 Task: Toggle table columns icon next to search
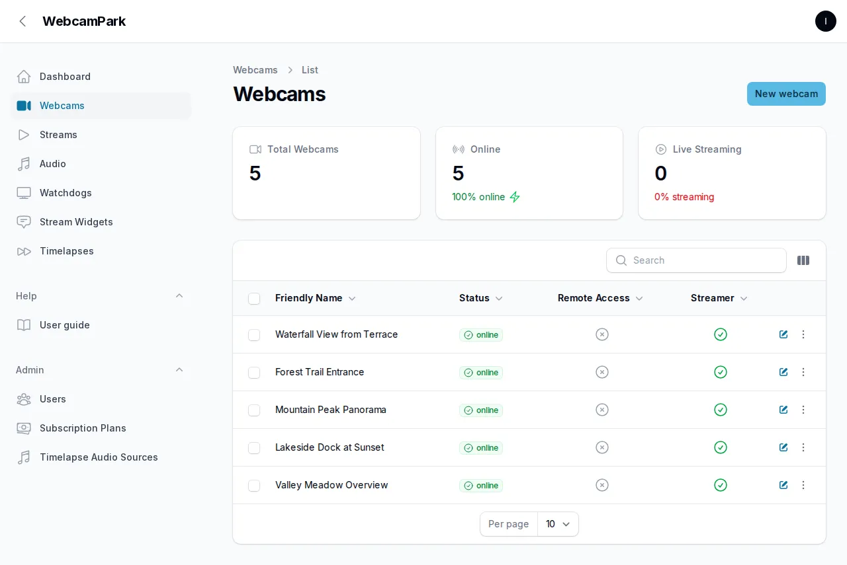(803, 260)
